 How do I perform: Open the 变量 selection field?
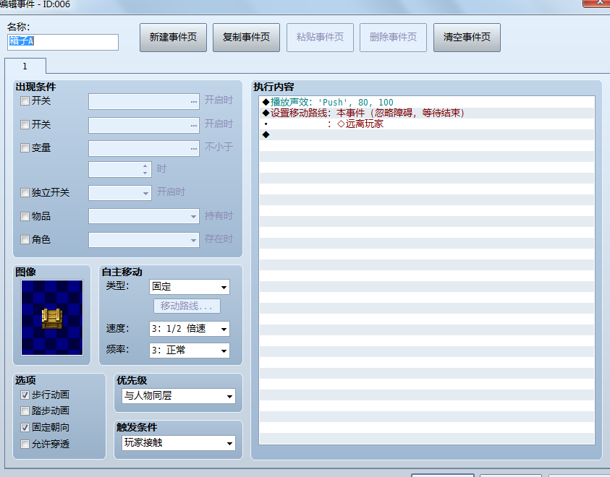pyautogui.click(x=144, y=148)
